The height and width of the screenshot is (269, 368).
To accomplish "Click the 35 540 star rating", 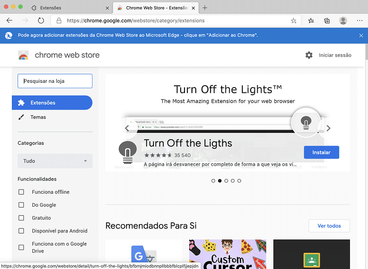I will click(x=167, y=155).
